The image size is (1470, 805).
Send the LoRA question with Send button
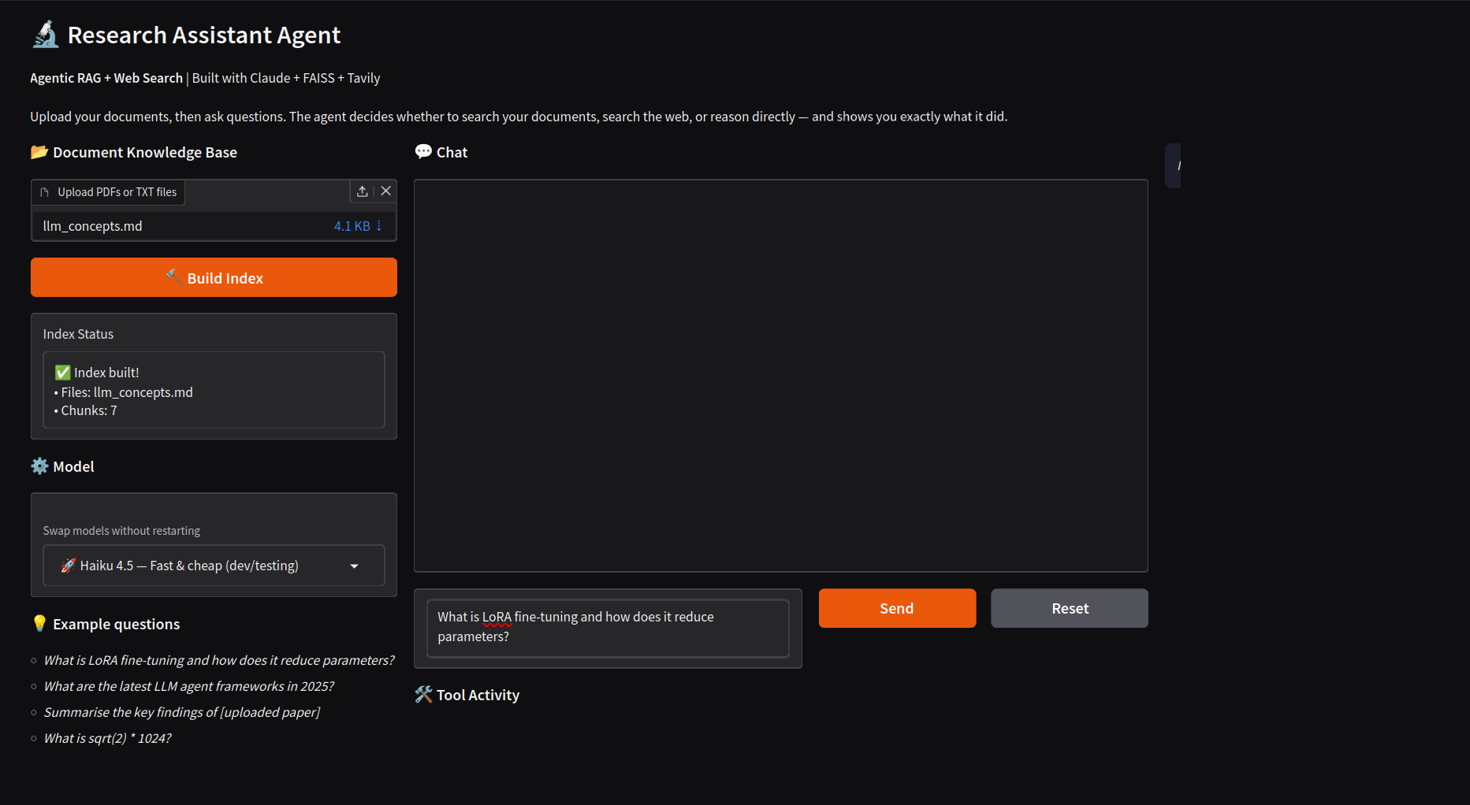point(897,608)
